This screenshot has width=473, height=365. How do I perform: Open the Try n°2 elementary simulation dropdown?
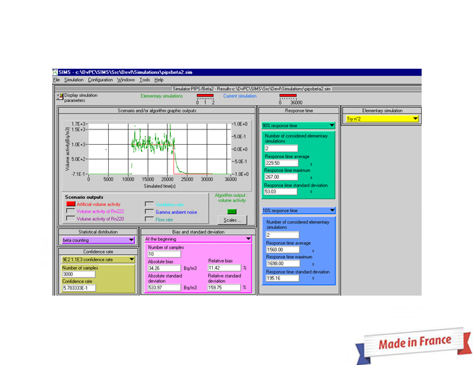tap(415, 119)
